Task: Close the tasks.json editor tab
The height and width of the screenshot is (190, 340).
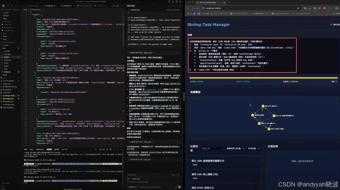Action: click(90, 6)
